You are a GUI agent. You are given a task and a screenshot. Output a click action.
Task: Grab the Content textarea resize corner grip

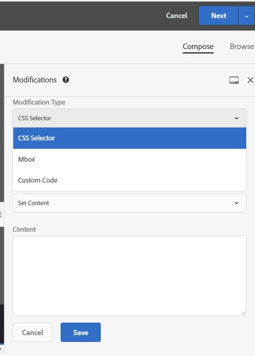(243, 313)
